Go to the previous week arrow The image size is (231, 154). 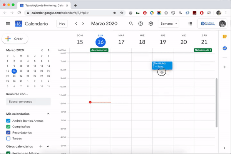(76, 23)
